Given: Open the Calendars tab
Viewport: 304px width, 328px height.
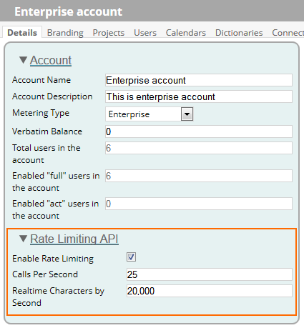Looking at the screenshot, I should (186, 33).
